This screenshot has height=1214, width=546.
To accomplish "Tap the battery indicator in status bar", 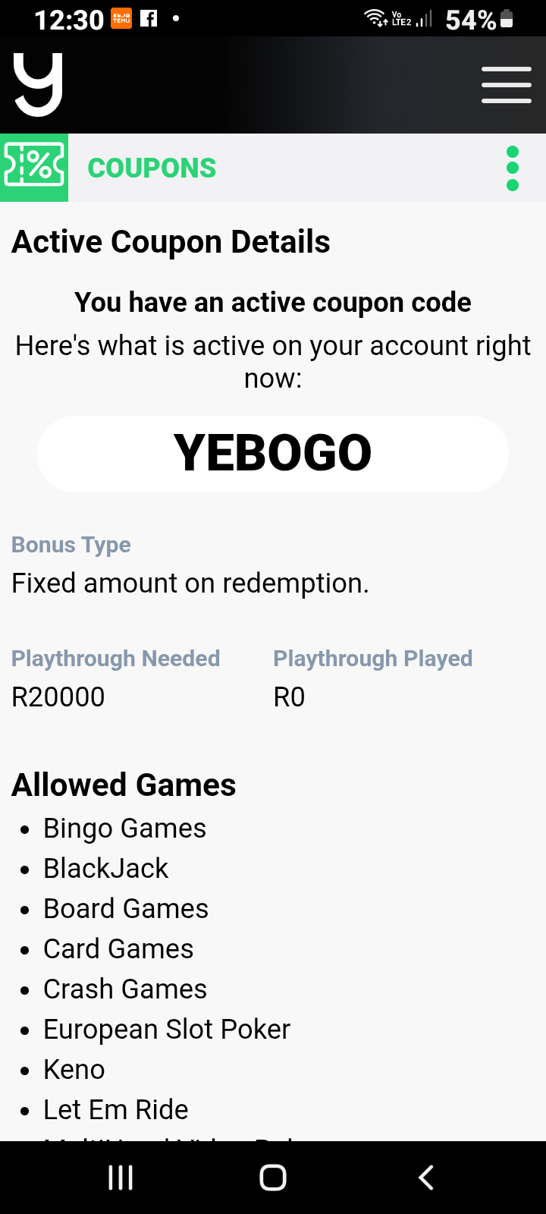I will pyautogui.click(x=507, y=19).
